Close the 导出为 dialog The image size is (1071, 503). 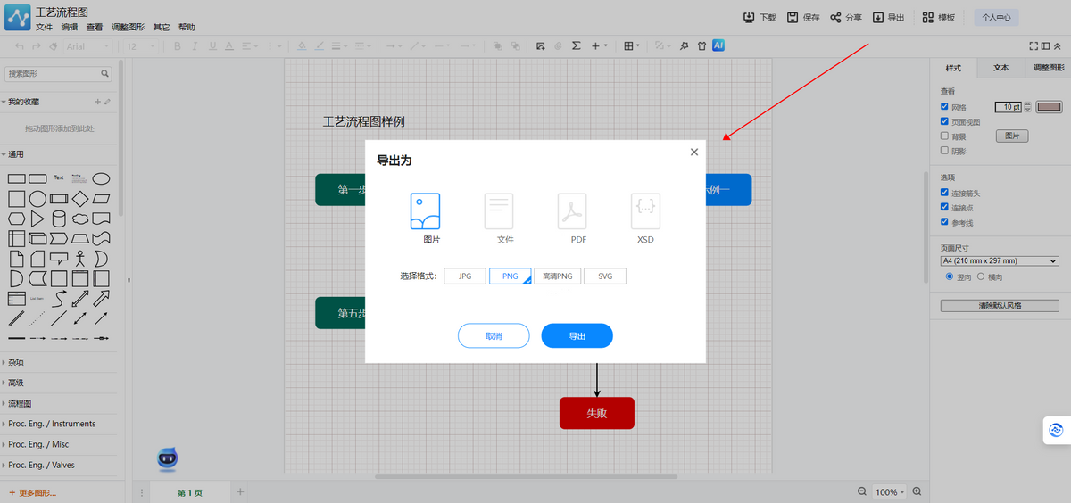click(x=694, y=152)
